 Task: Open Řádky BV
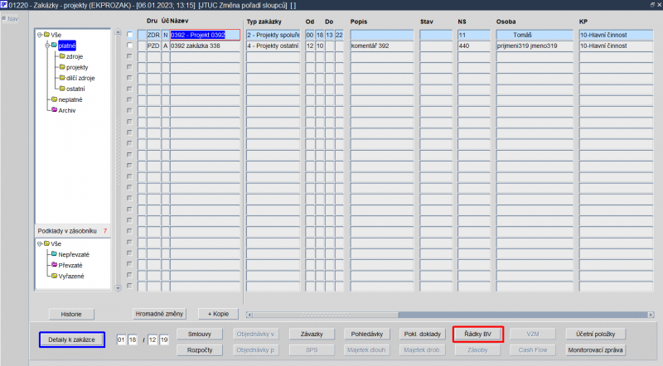[x=478, y=334]
